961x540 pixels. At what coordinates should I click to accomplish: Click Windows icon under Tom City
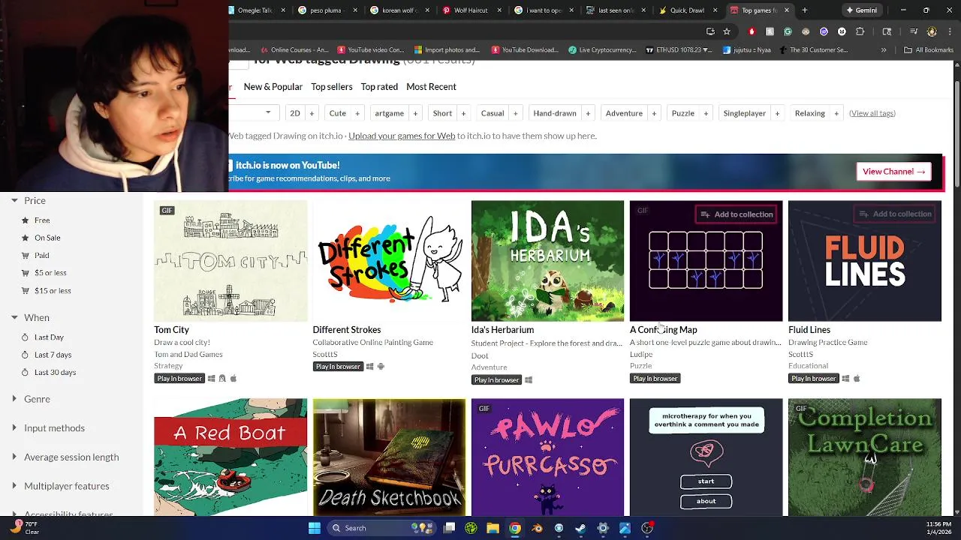coord(211,379)
